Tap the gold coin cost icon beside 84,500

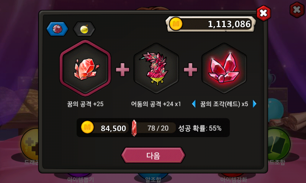point(87,127)
